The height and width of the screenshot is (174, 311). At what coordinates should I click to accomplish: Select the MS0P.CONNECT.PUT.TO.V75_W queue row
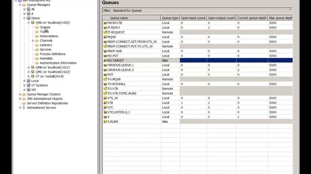pyautogui.click(x=198, y=46)
